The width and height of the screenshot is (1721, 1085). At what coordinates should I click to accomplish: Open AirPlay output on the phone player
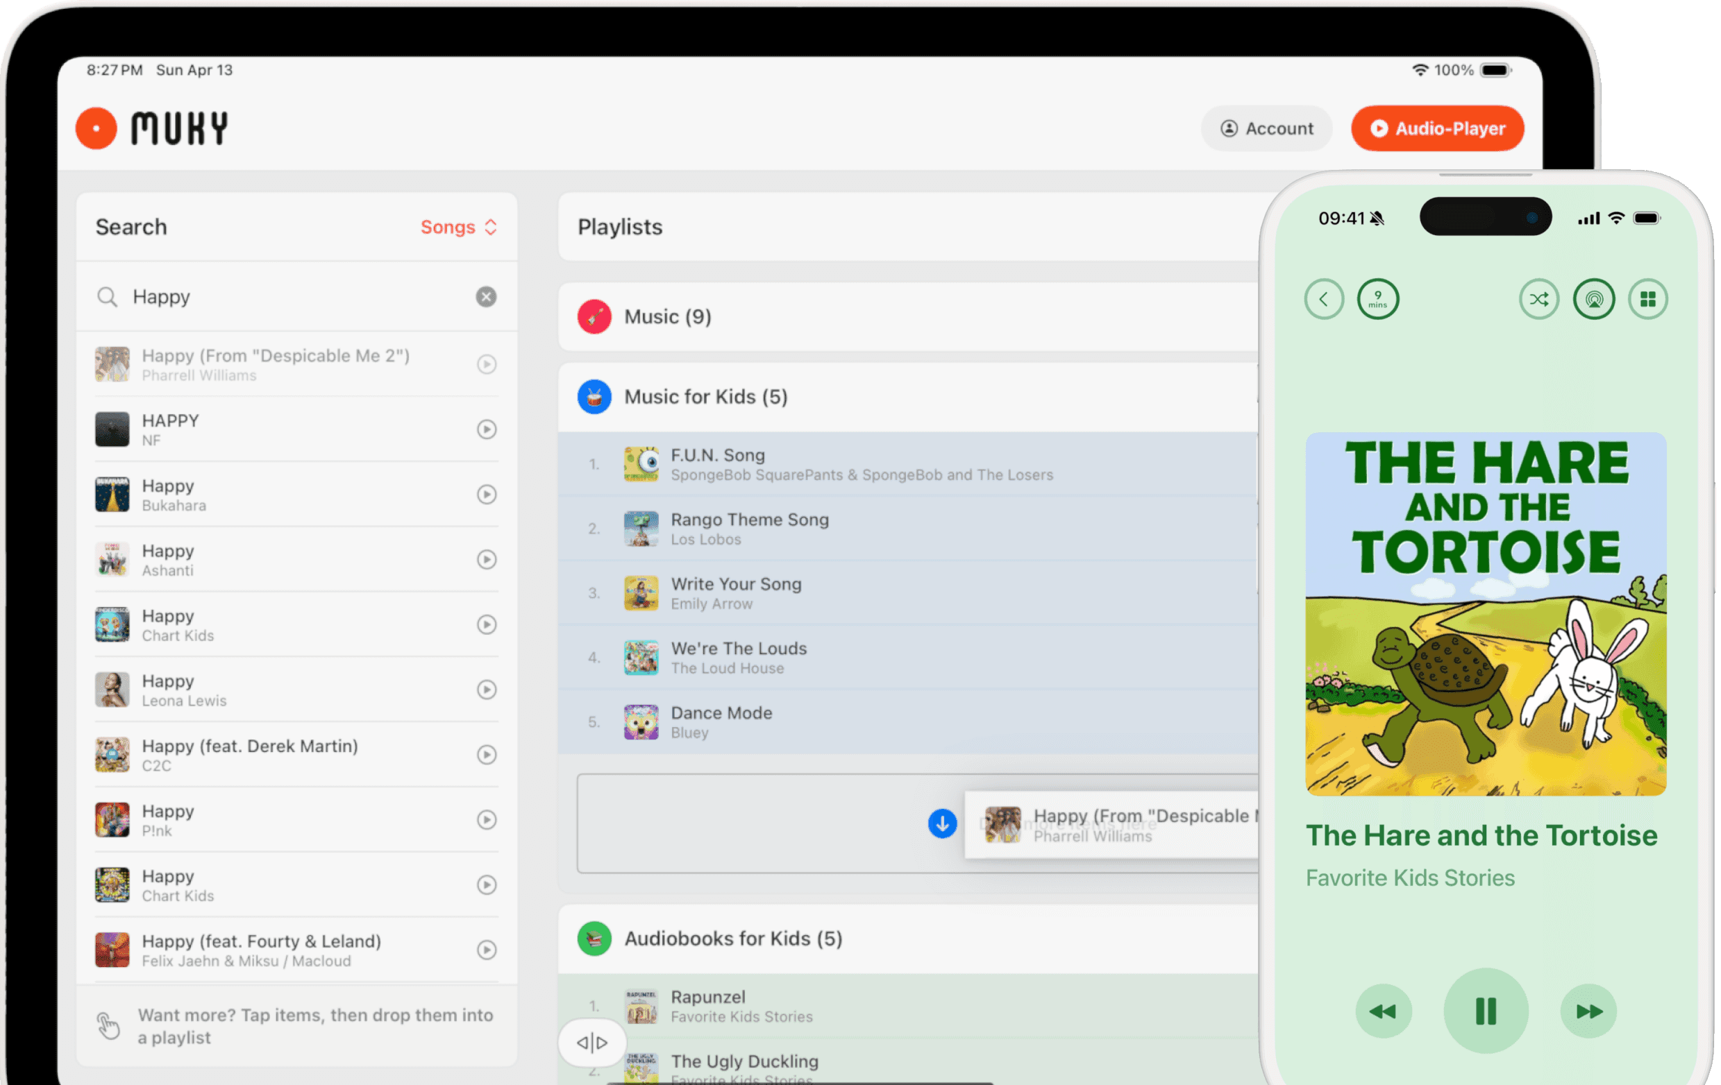(x=1594, y=298)
